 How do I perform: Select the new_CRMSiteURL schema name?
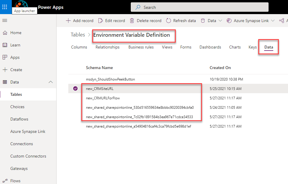pyautogui.click(x=100, y=89)
